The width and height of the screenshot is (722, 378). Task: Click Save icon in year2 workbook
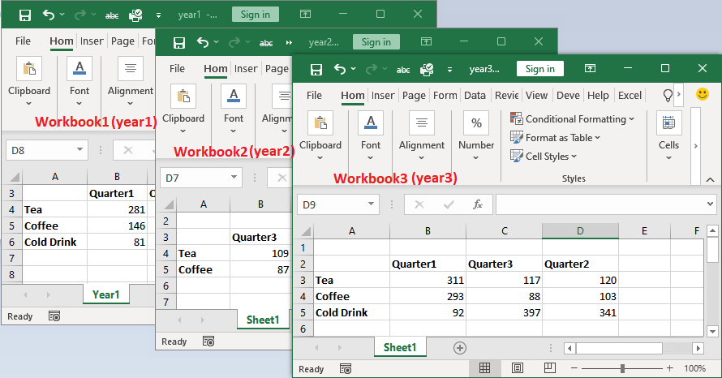point(179,43)
